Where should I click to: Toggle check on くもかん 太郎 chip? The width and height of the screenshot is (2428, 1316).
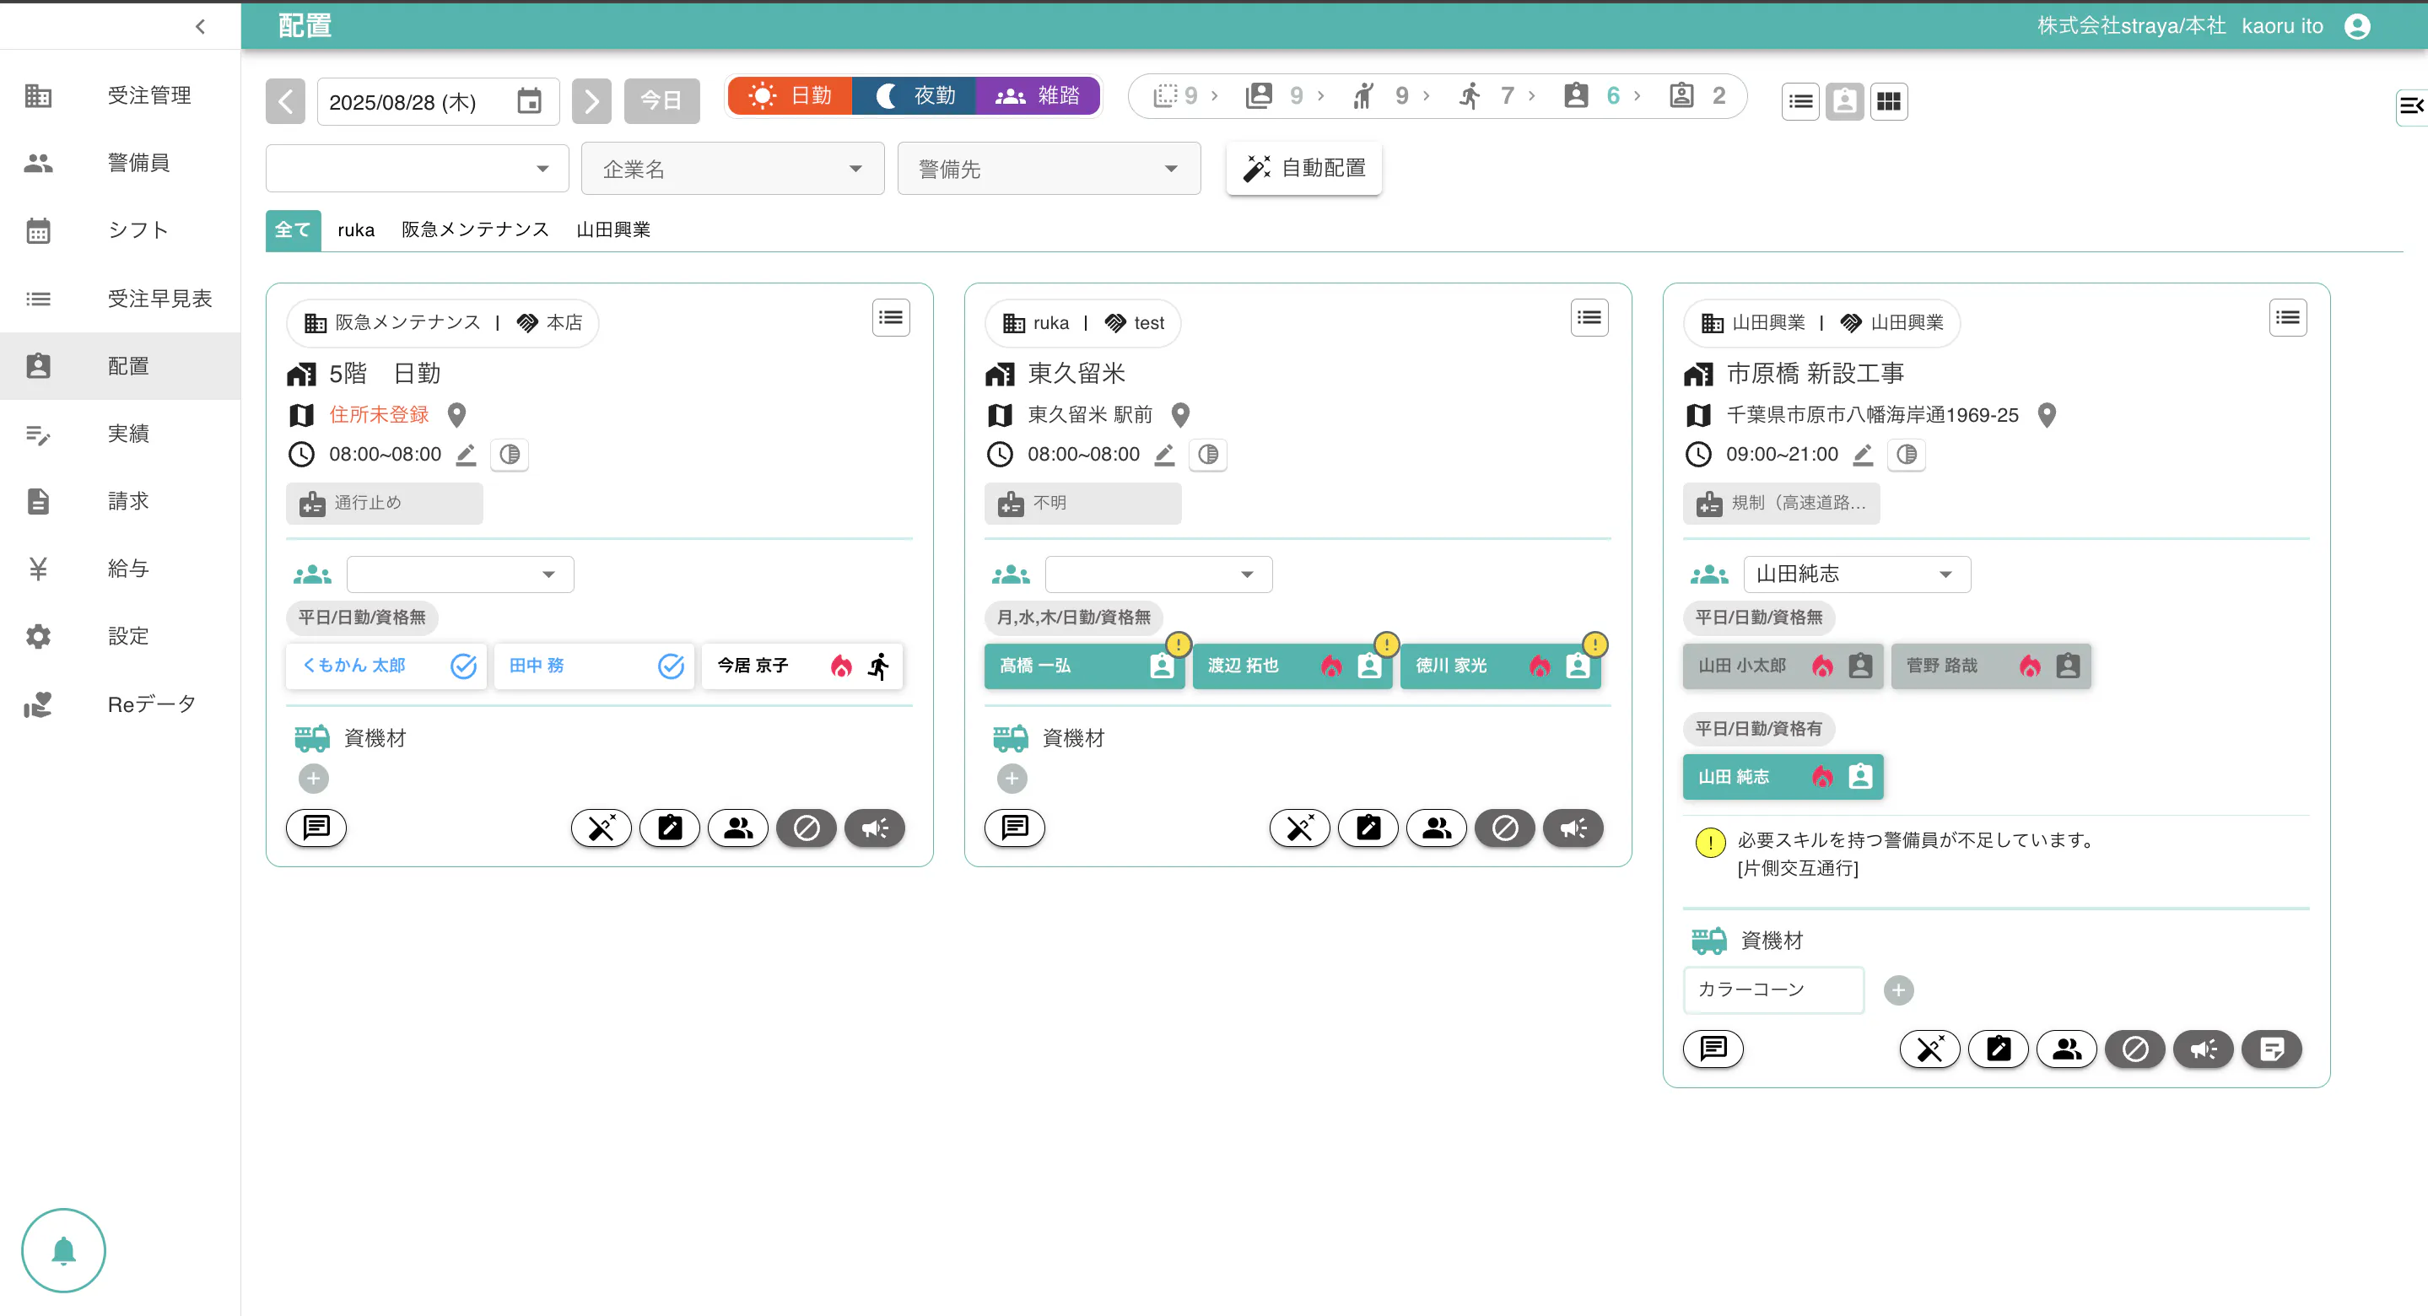coord(463,666)
